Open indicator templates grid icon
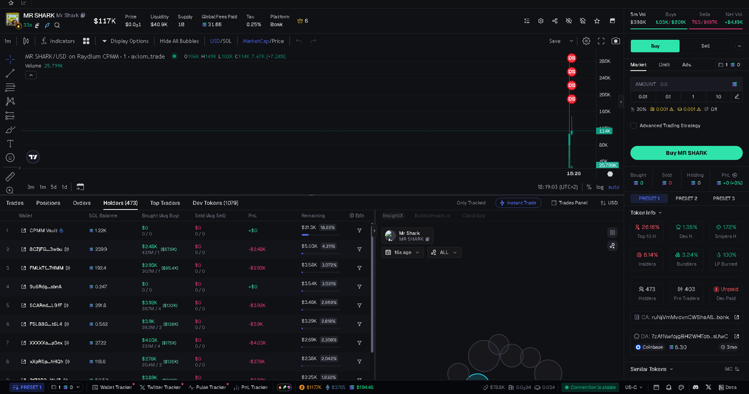The image size is (749, 394). pos(87,41)
